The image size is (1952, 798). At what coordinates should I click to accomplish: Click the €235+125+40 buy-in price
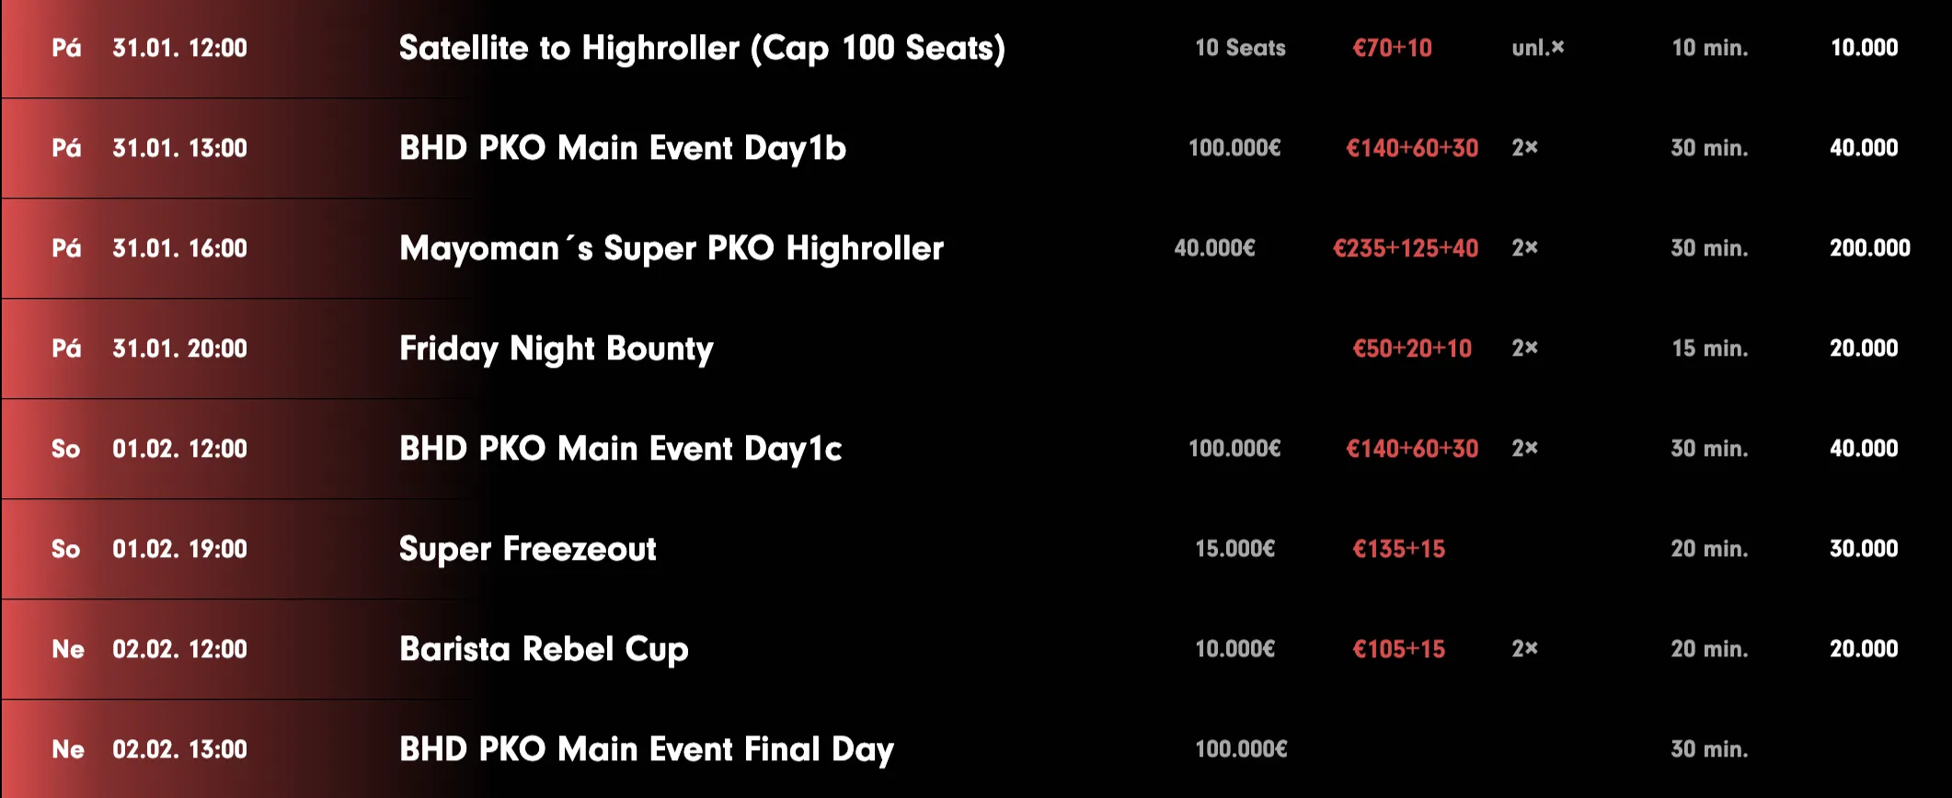(1405, 248)
